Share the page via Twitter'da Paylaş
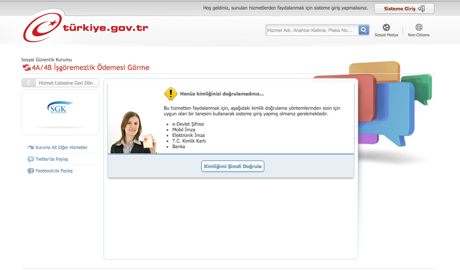The image size is (460, 270). tap(52, 159)
